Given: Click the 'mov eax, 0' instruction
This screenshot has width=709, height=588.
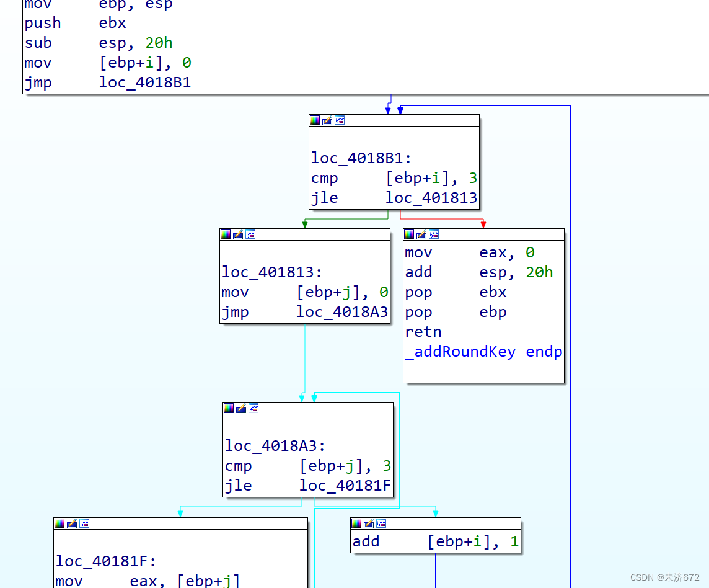Looking at the screenshot, I should tap(470, 252).
